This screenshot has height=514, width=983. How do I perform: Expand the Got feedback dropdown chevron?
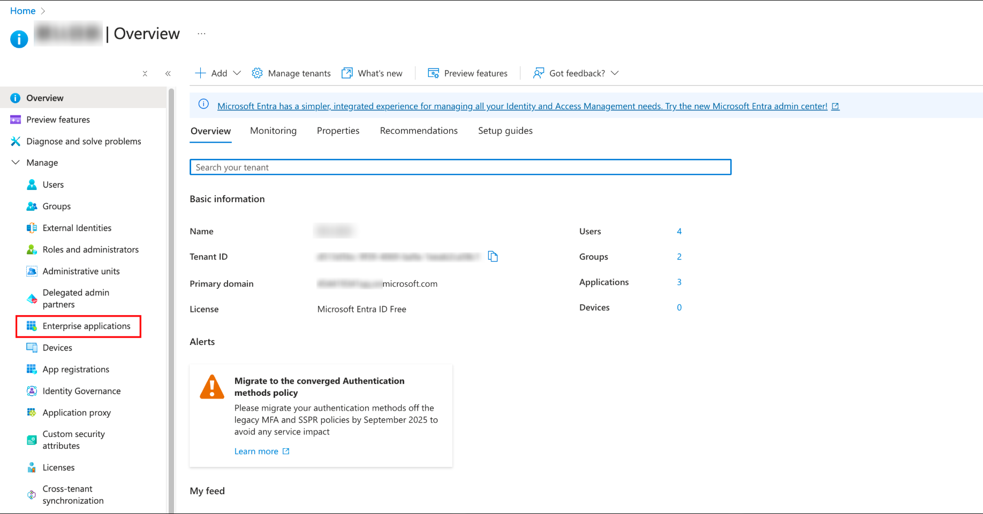[615, 73]
